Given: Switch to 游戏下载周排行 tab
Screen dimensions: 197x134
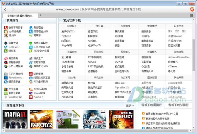Looking at the screenshot, I should 151,105.
